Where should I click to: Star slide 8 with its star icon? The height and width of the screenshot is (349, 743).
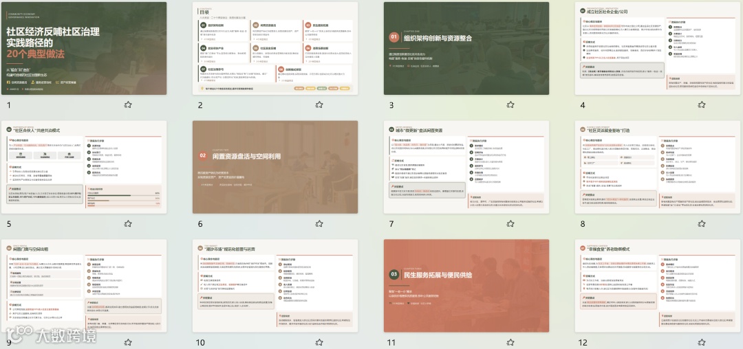pos(701,224)
